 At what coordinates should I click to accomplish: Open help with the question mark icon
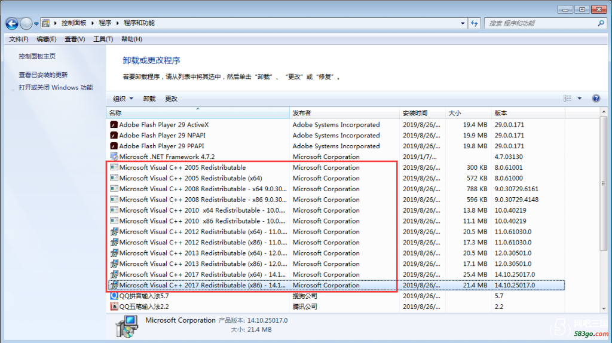coord(596,99)
